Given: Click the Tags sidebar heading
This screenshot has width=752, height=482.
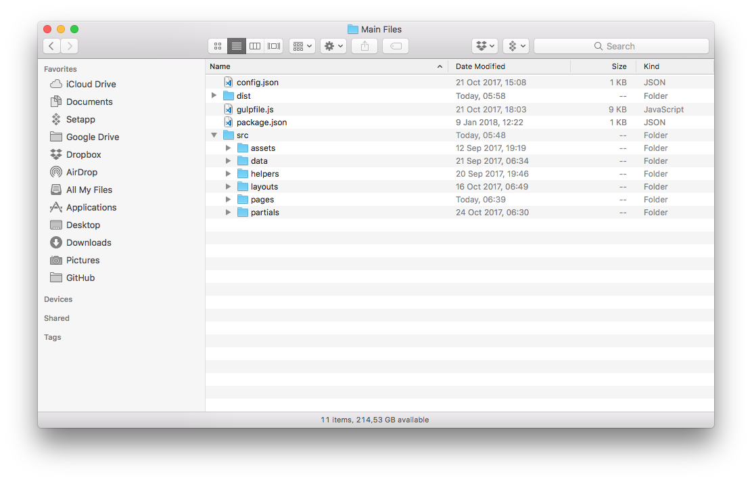Looking at the screenshot, I should [53, 337].
